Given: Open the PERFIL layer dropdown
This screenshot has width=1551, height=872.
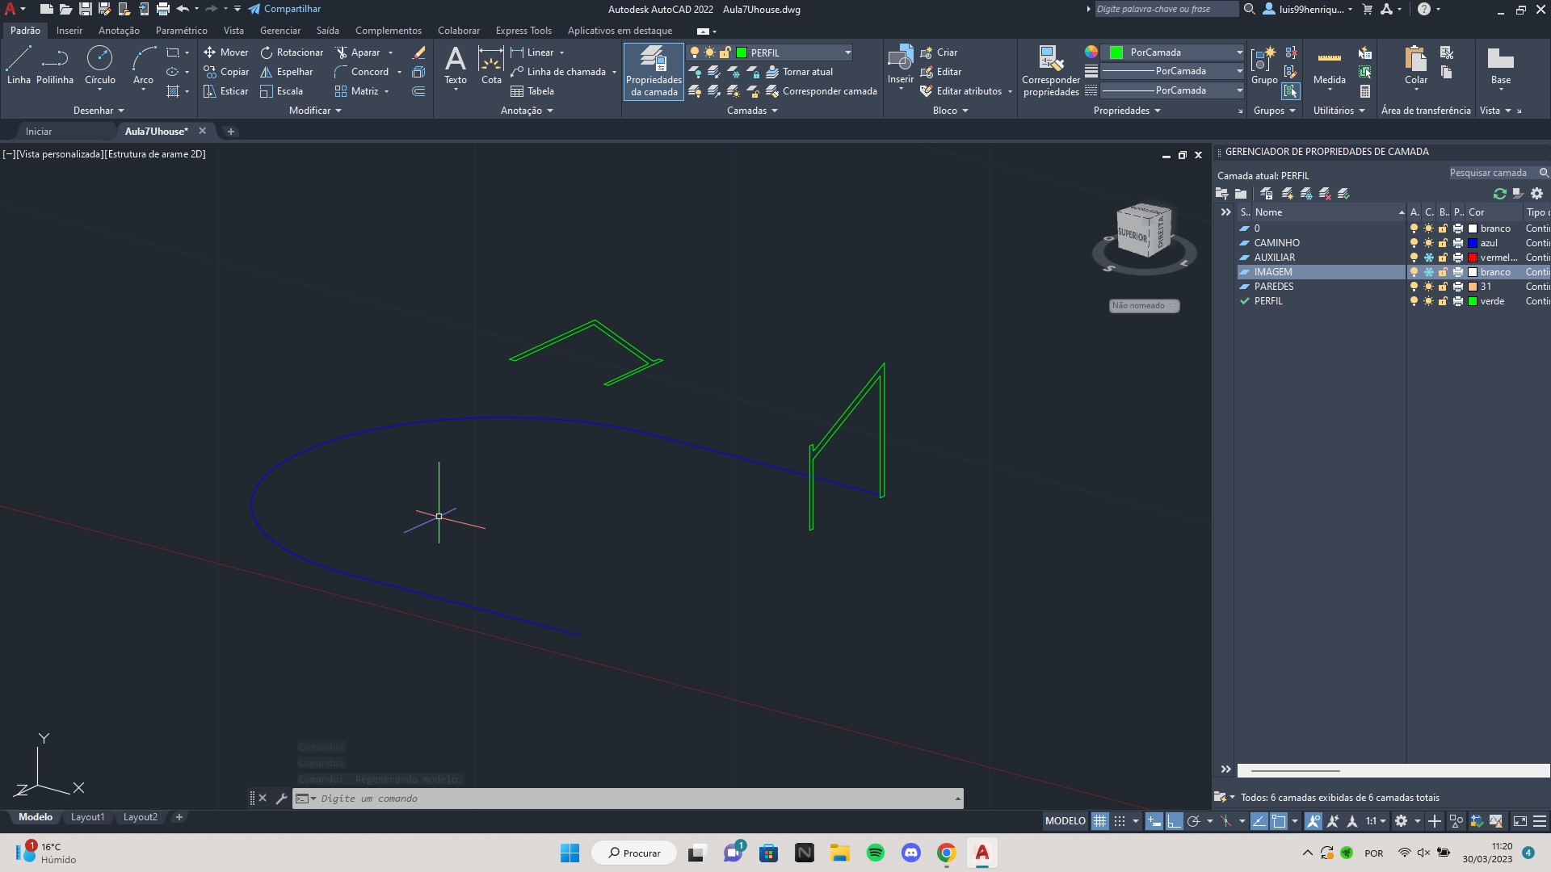Looking at the screenshot, I should coord(847,52).
